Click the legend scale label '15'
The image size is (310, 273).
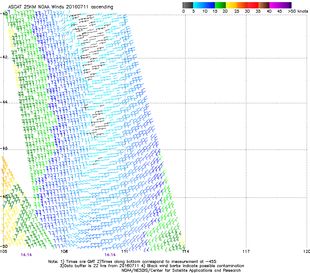click(215, 11)
